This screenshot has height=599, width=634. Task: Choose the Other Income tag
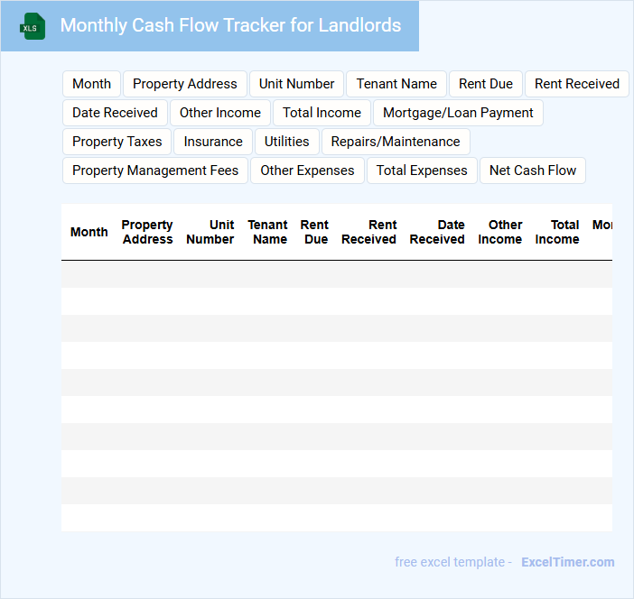[x=220, y=113]
